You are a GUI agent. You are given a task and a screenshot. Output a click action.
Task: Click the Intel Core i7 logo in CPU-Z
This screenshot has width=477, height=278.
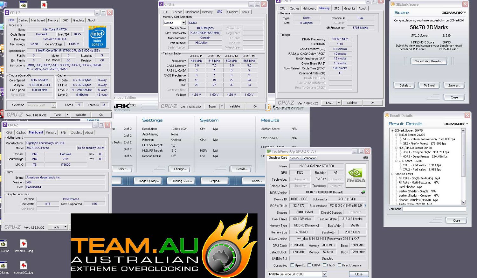click(97, 37)
